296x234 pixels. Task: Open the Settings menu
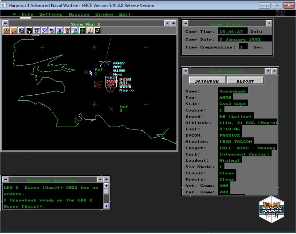pos(51,14)
